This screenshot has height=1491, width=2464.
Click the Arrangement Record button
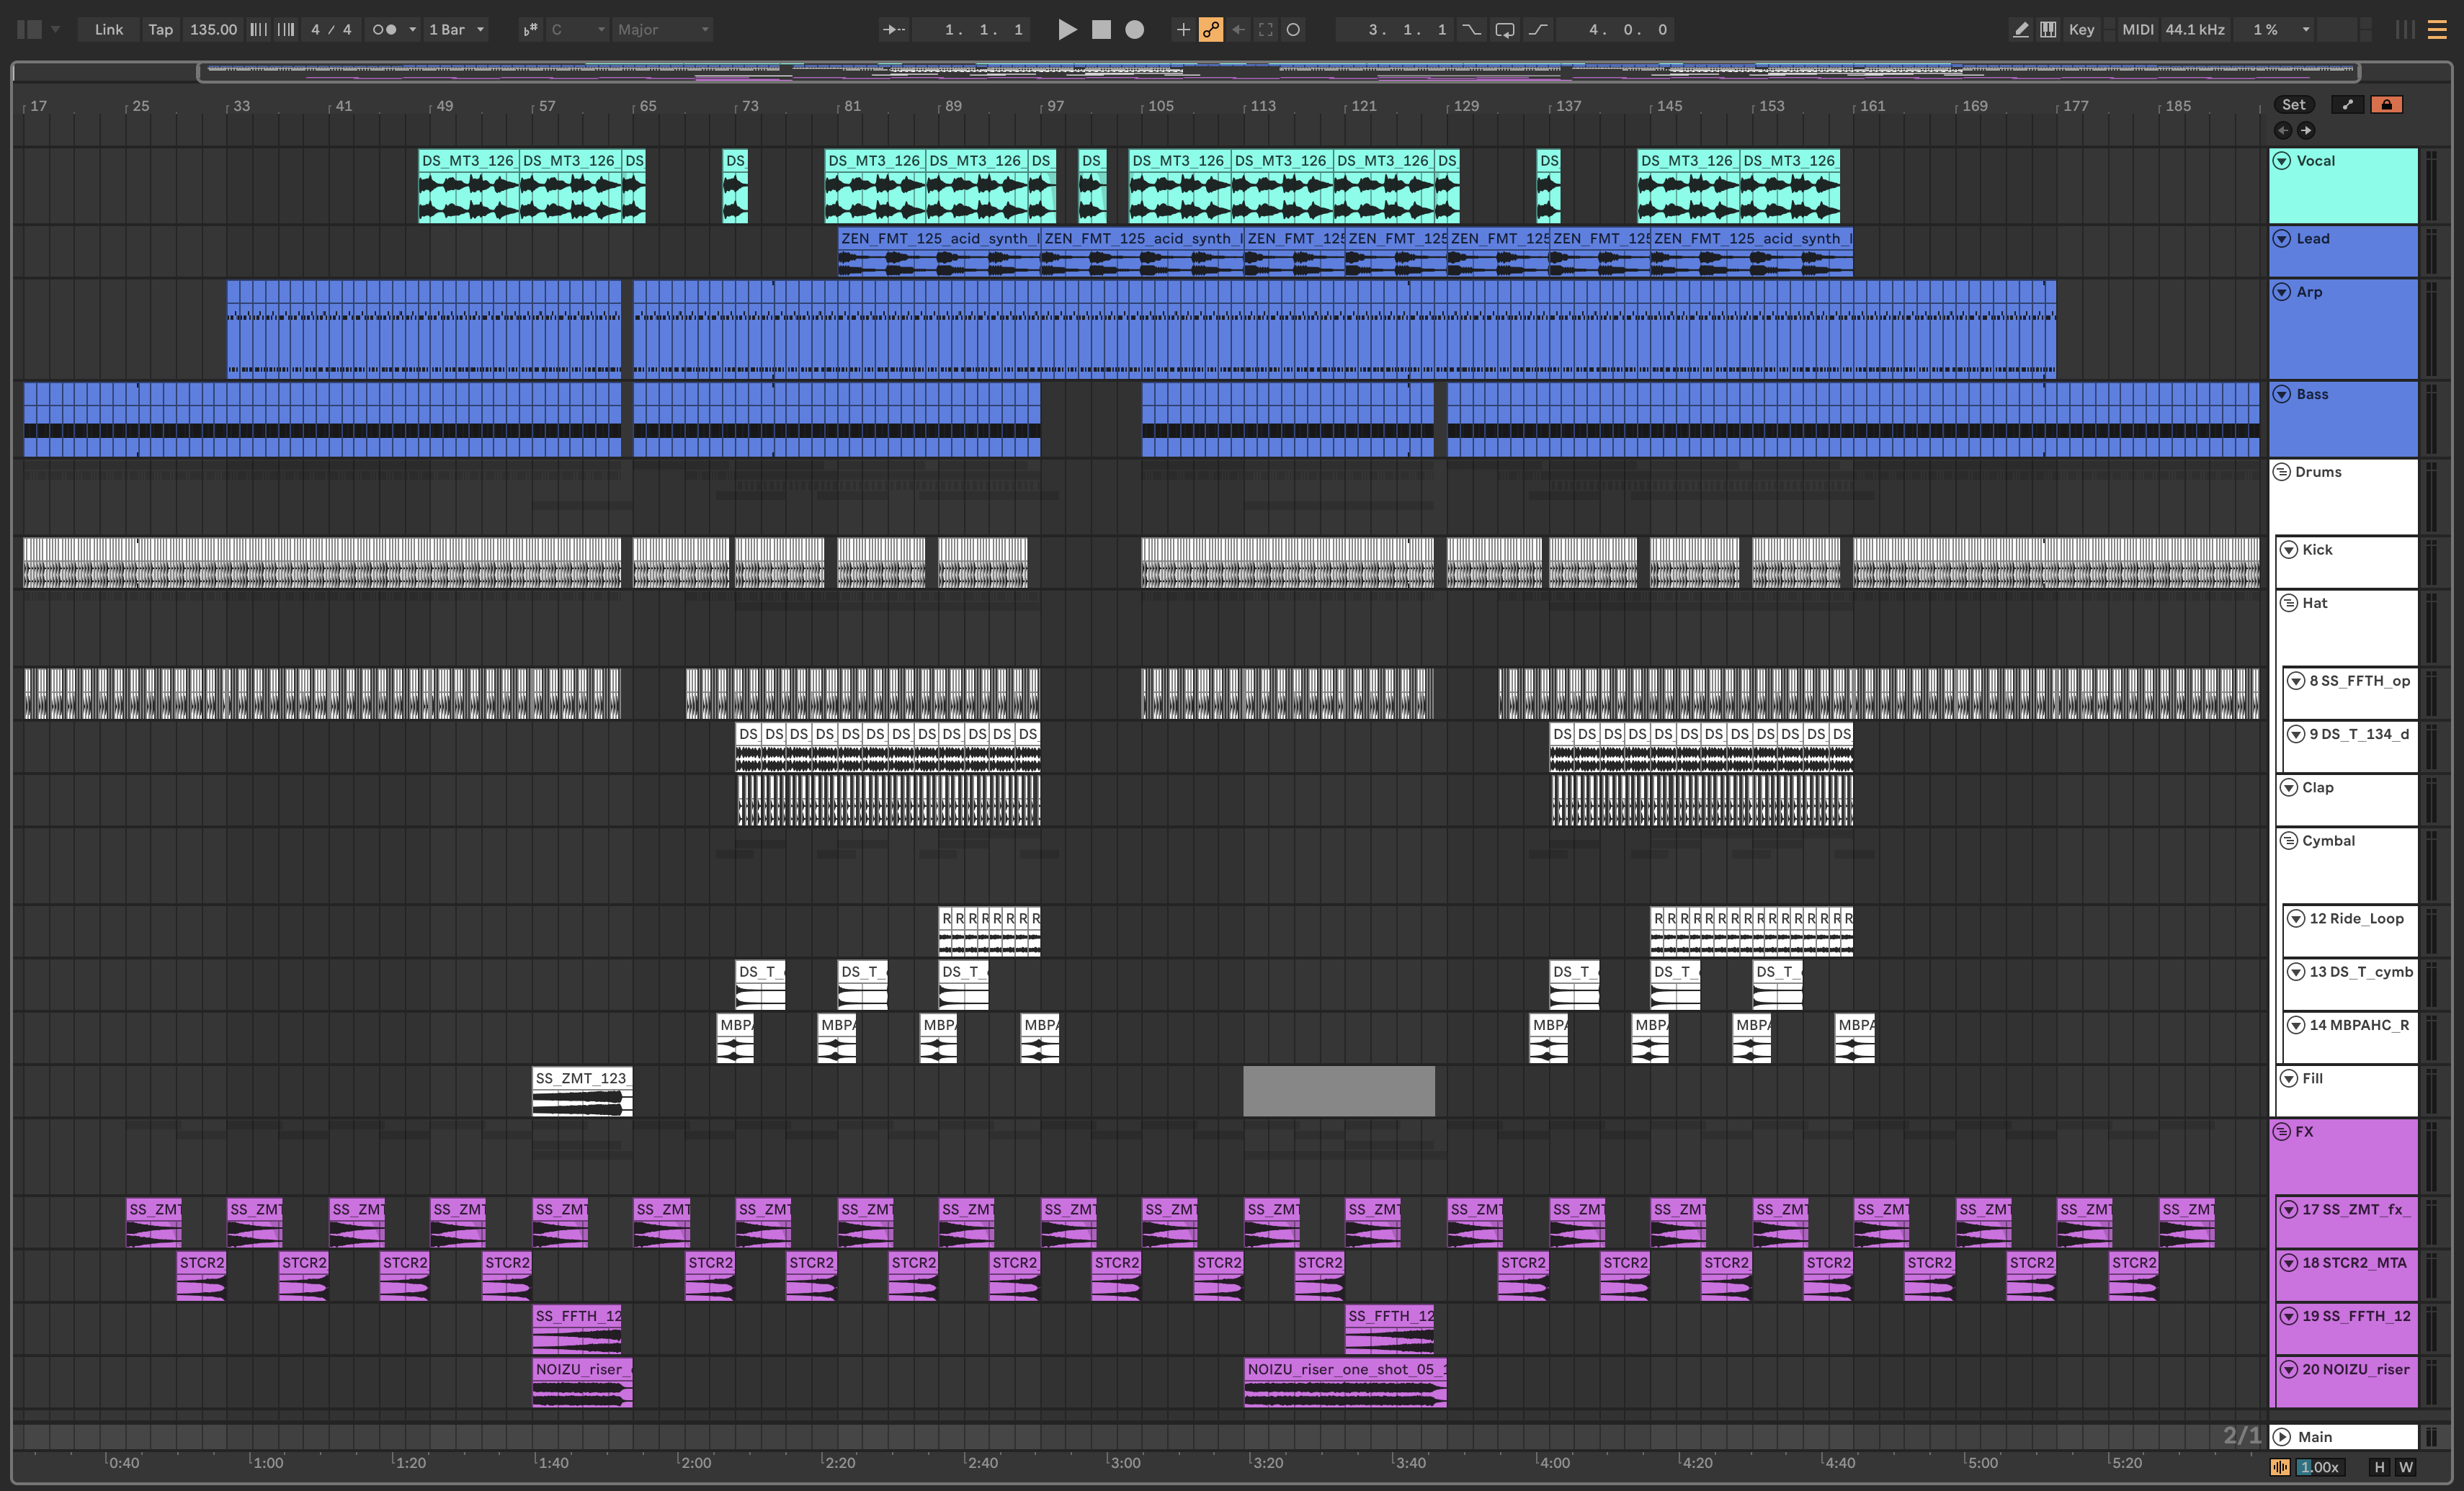[x=1134, y=30]
